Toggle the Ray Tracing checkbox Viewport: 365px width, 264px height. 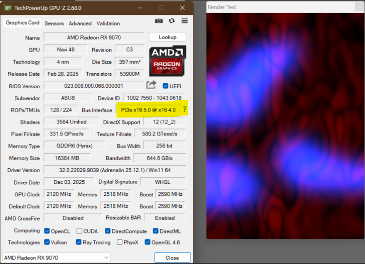[78, 242]
